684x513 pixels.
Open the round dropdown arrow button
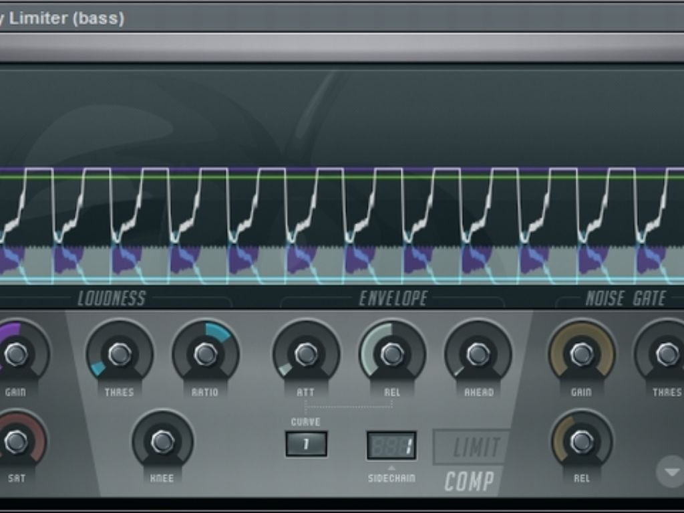tap(671, 472)
